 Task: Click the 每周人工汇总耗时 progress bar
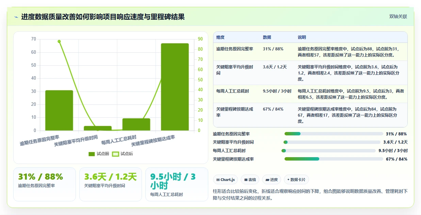click(328, 150)
